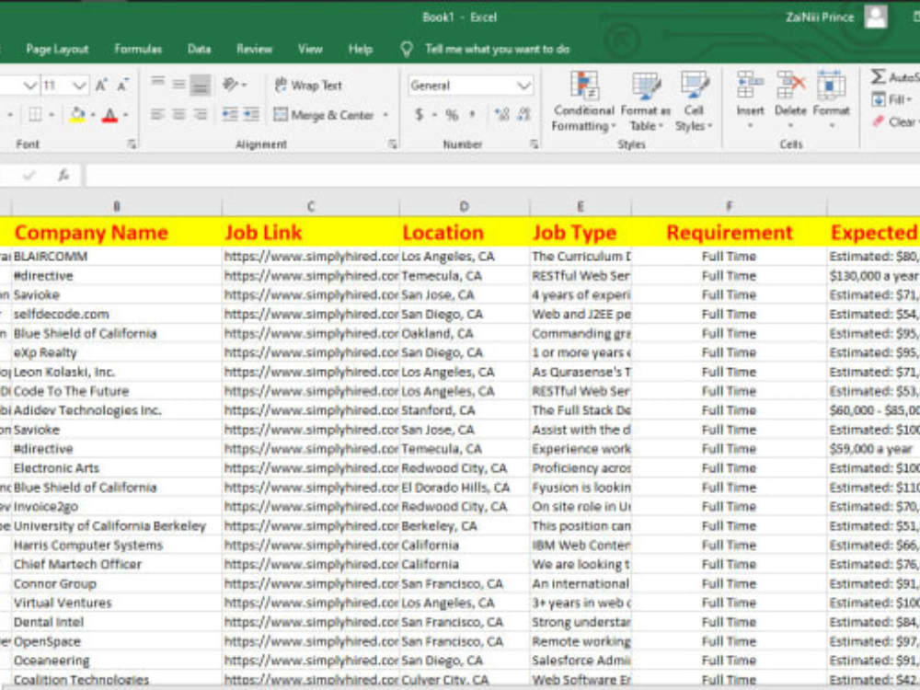This screenshot has width=920, height=690.
Task: Apply the Percent Style format
Action: [x=452, y=115]
